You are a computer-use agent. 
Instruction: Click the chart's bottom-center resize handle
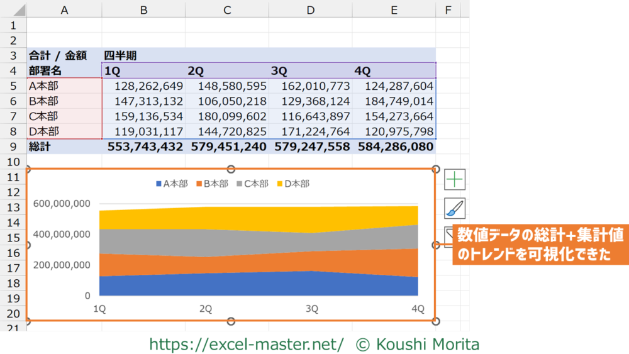pyautogui.click(x=231, y=321)
